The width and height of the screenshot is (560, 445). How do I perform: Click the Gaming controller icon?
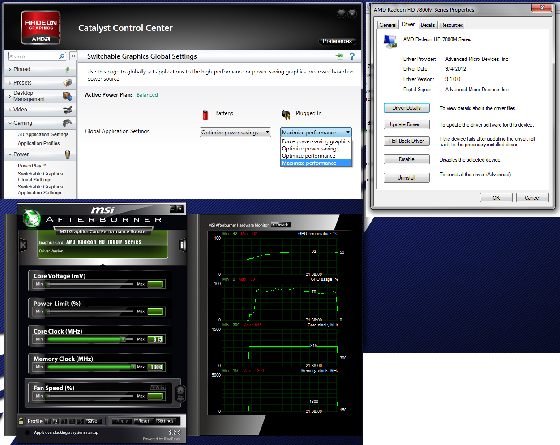(x=68, y=123)
